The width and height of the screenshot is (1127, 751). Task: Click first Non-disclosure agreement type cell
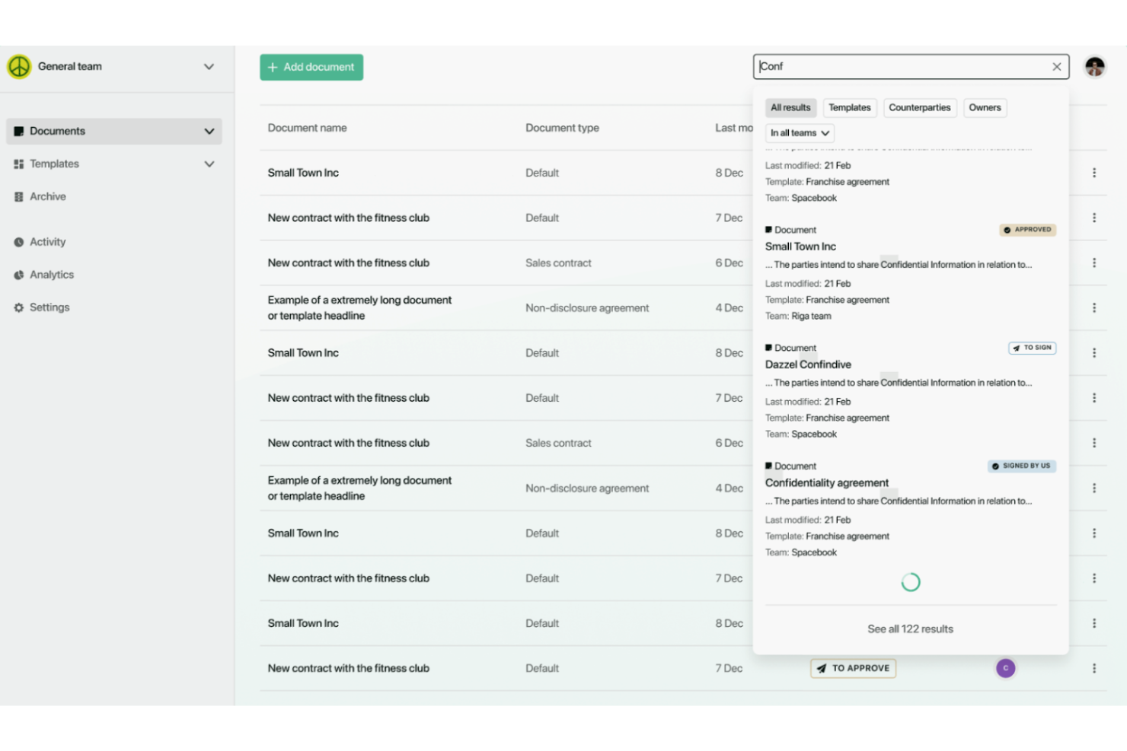pyautogui.click(x=587, y=308)
